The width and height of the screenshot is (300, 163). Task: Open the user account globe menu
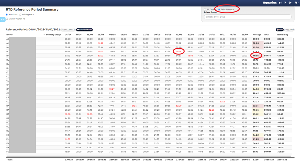click(x=296, y=3)
